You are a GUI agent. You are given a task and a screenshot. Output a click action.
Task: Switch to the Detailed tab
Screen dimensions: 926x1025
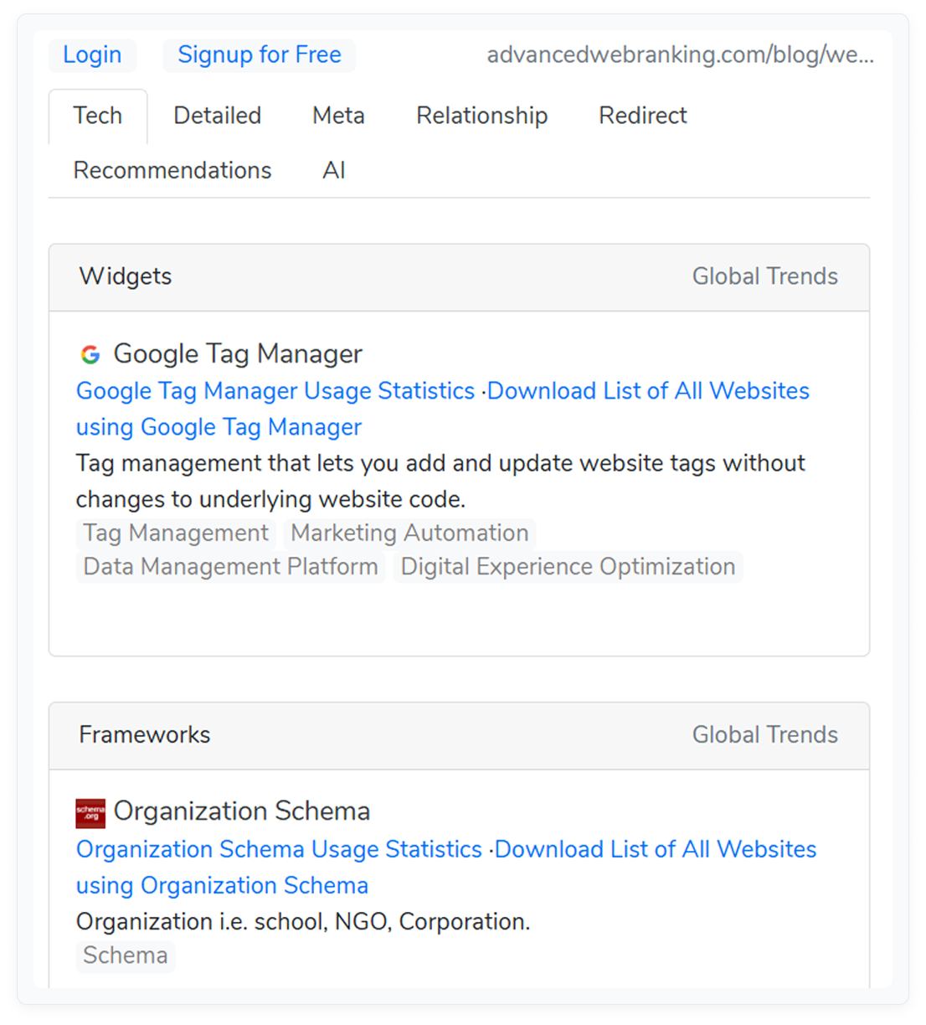(x=218, y=116)
